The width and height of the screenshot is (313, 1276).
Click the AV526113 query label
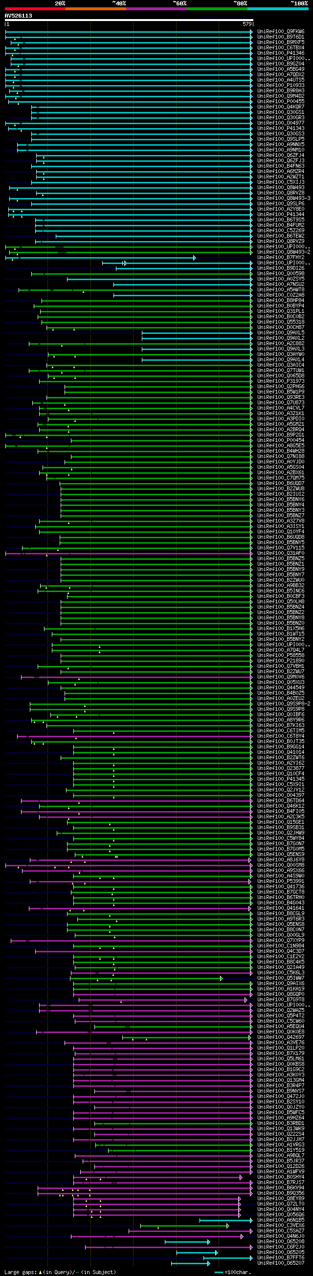(18, 16)
